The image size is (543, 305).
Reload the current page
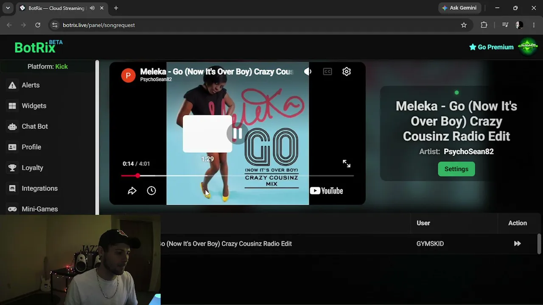tap(38, 25)
